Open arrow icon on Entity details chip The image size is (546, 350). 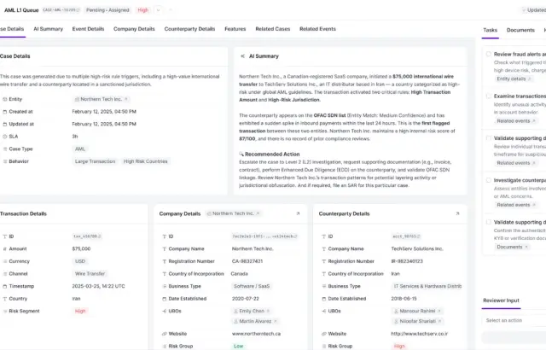point(529,79)
